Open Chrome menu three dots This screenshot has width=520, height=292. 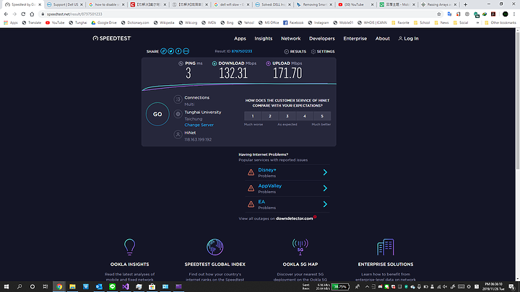514,14
